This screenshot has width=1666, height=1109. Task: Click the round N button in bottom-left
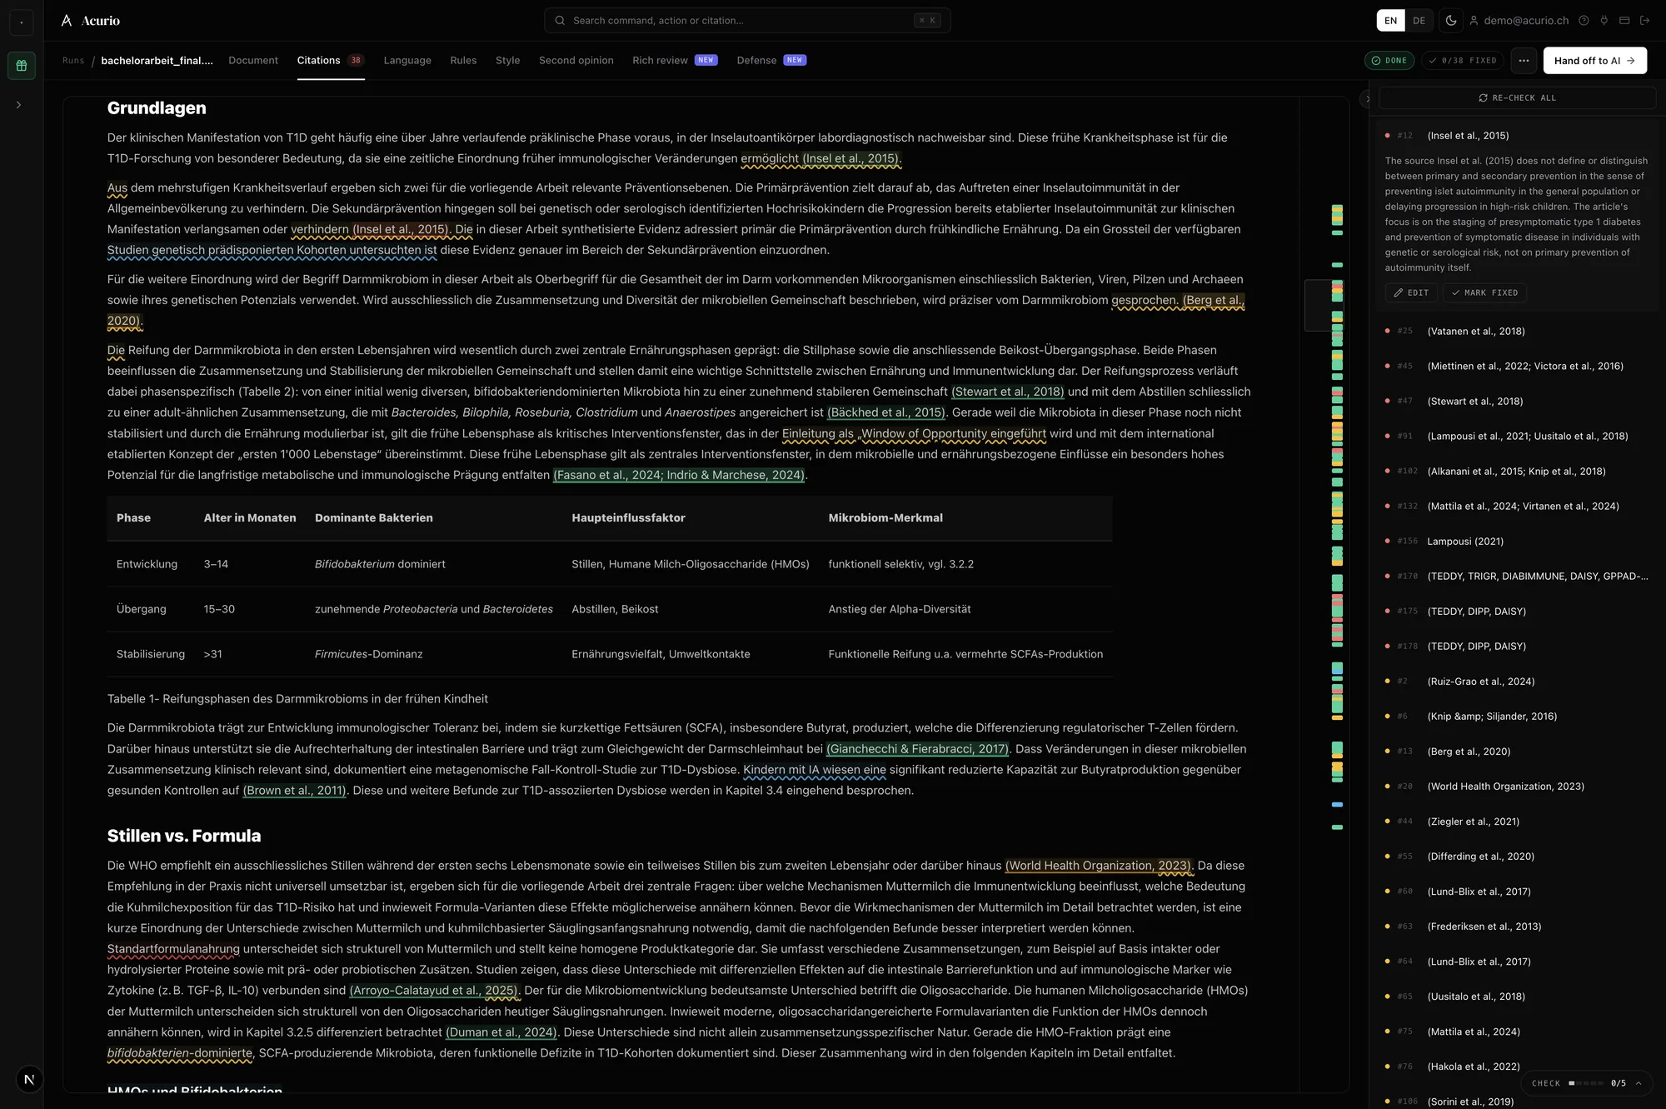[x=29, y=1080]
